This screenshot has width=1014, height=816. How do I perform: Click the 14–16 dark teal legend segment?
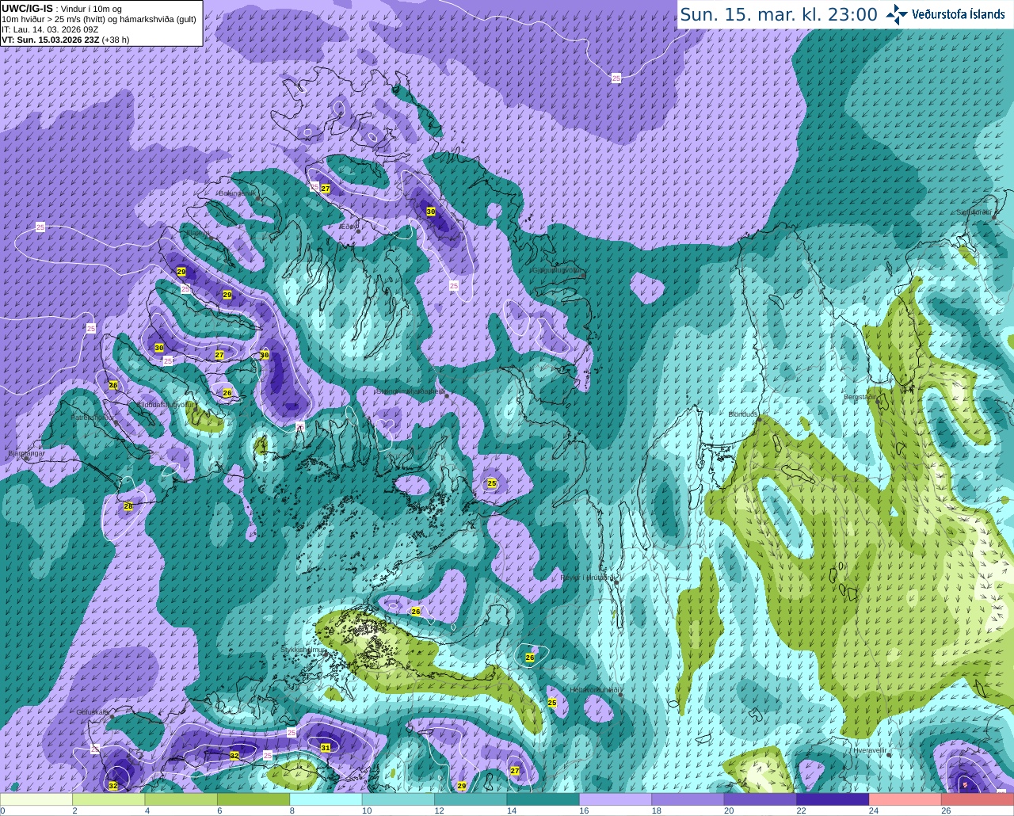(x=543, y=799)
